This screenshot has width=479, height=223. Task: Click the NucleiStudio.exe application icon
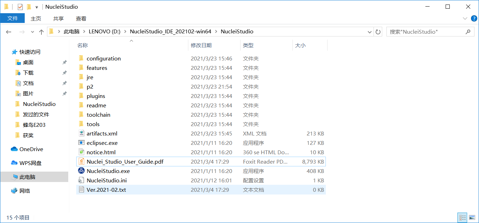click(x=81, y=171)
